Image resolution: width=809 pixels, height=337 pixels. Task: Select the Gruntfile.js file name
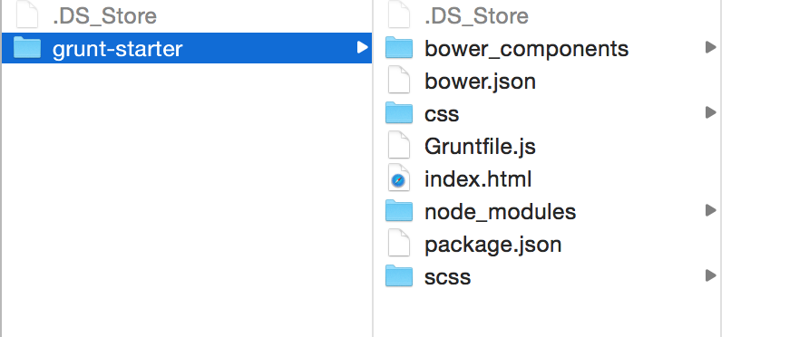480,147
